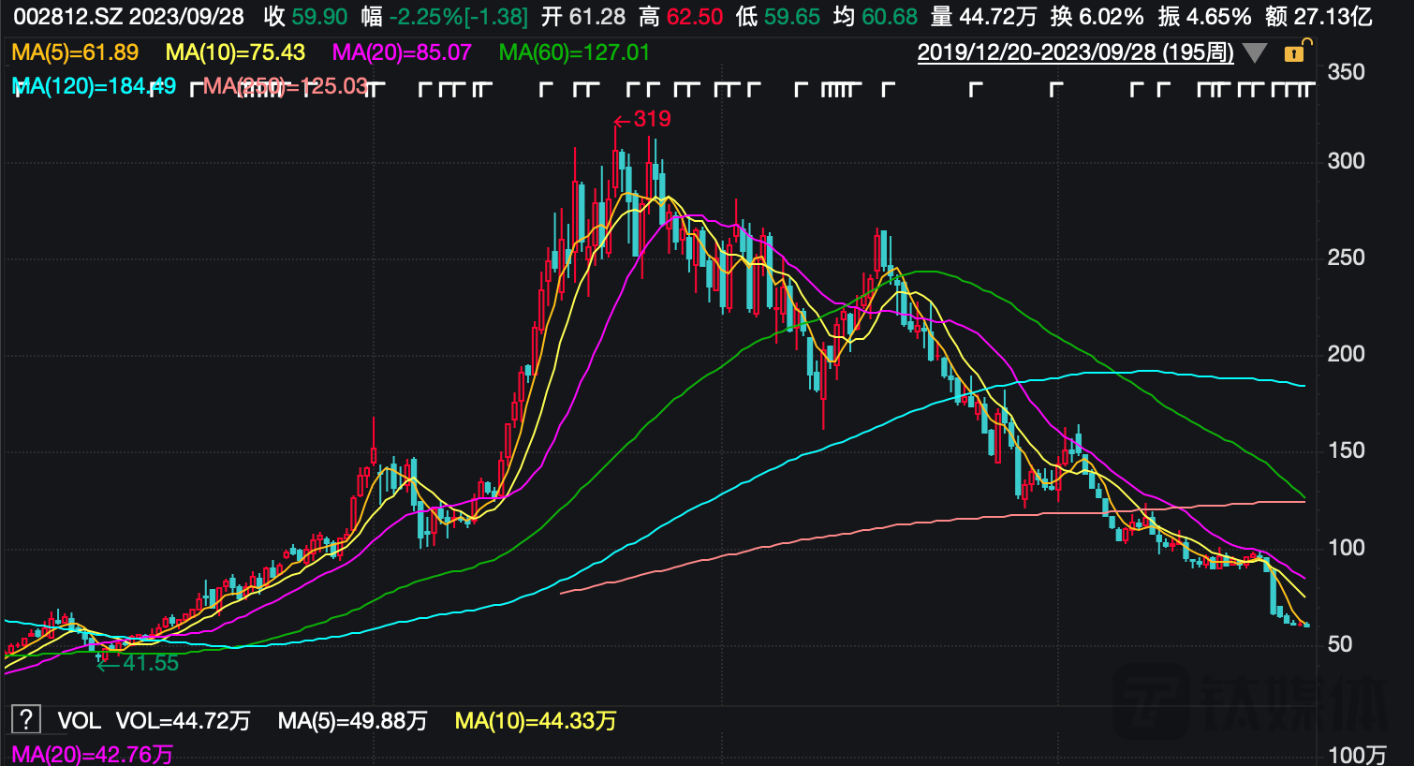Image resolution: width=1414 pixels, height=766 pixels.
Task: Toggle the magenta MA(20)=85.07 indicator
Action: (x=402, y=52)
